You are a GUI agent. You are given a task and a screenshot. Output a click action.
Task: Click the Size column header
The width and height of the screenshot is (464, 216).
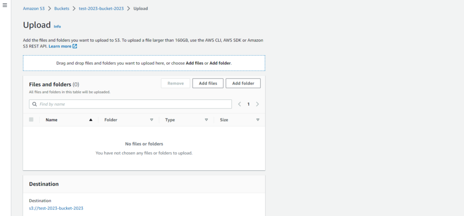(224, 120)
